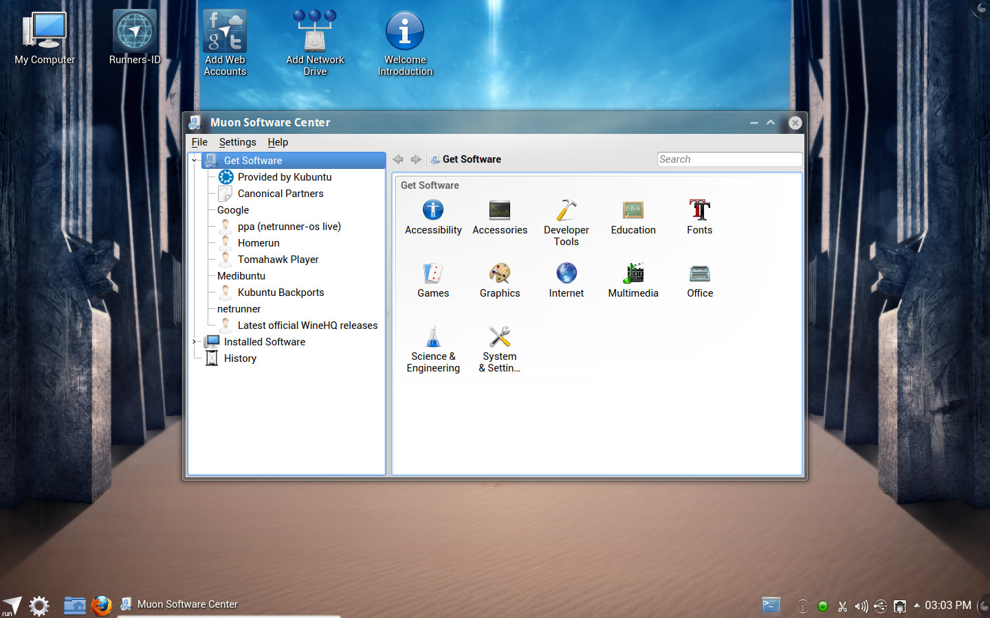
Task: Click the back navigation arrow
Action: pyautogui.click(x=398, y=159)
